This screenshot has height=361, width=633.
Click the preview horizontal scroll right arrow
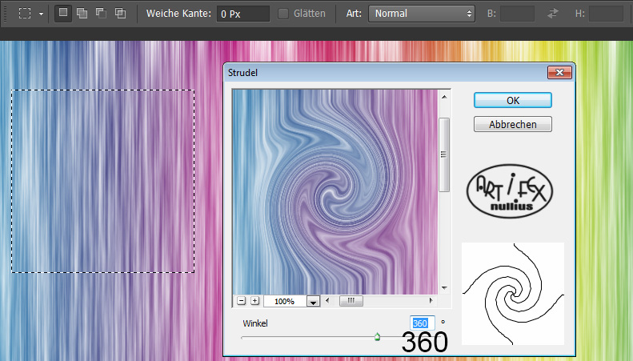tap(431, 300)
